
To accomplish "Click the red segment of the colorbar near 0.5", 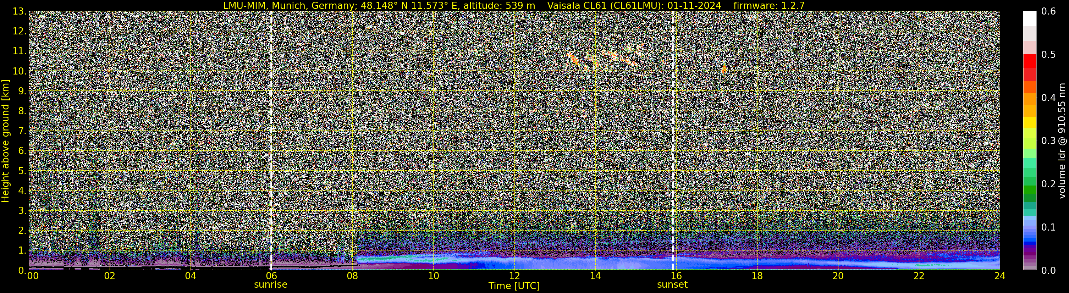I will (1030, 61).
